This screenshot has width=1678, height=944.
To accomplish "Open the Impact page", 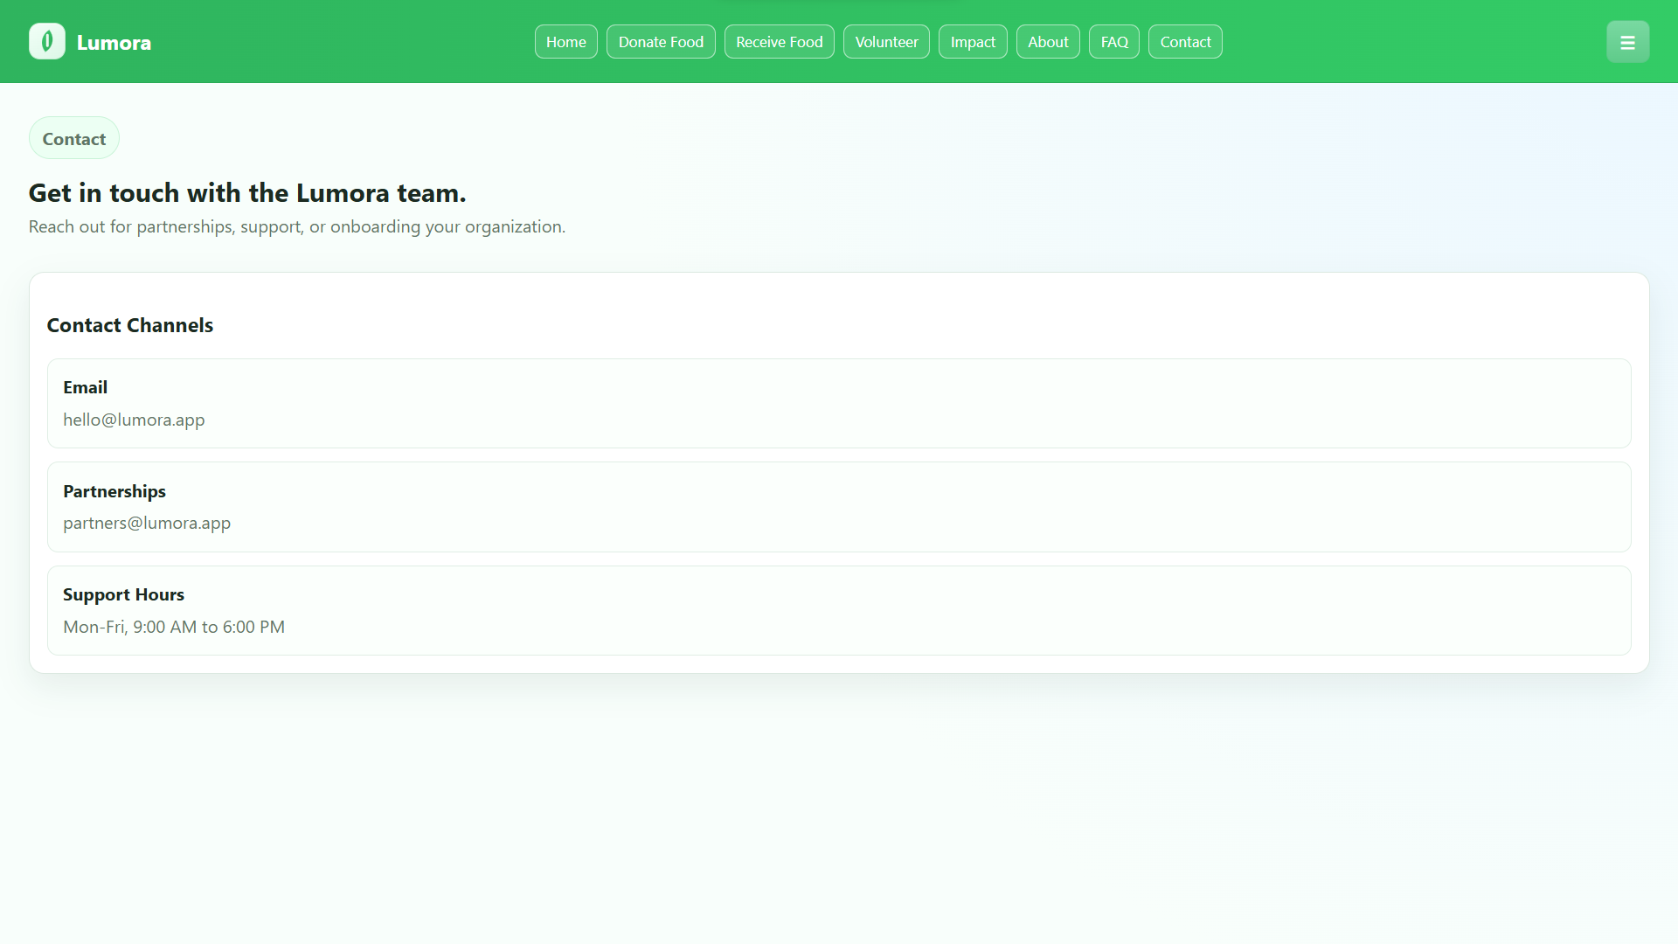I will [973, 42].
